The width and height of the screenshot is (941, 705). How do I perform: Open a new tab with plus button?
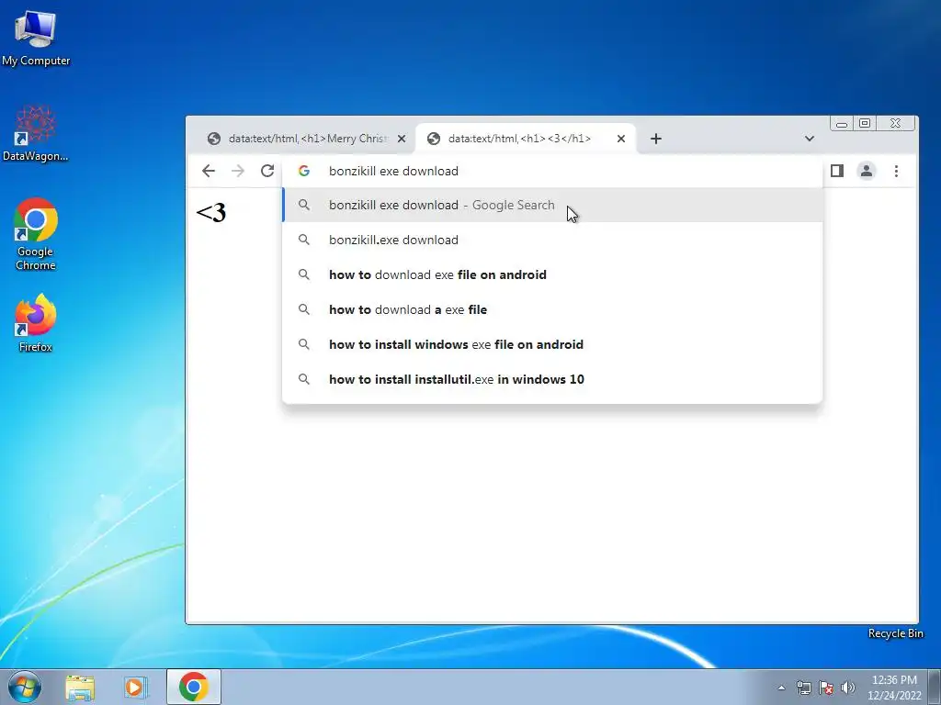click(x=656, y=140)
